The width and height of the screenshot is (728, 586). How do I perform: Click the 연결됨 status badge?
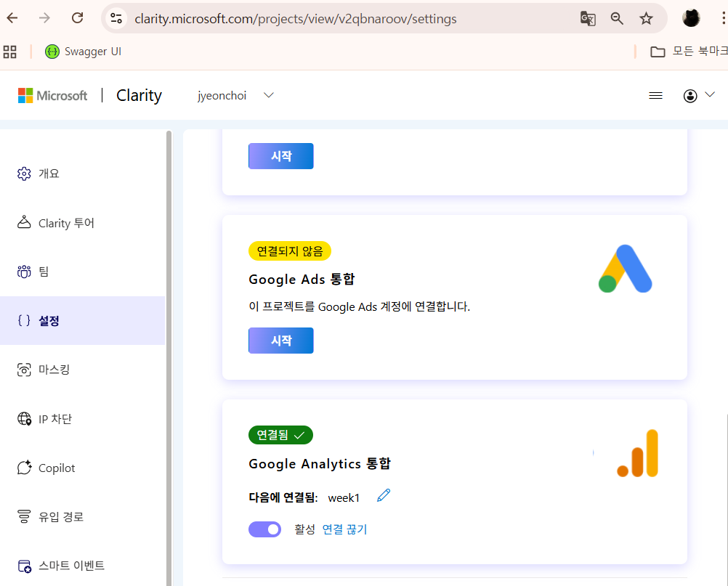281,435
